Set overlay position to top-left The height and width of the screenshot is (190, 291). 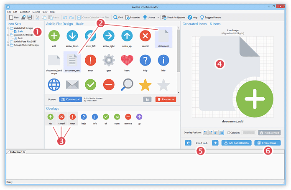pos(205,132)
